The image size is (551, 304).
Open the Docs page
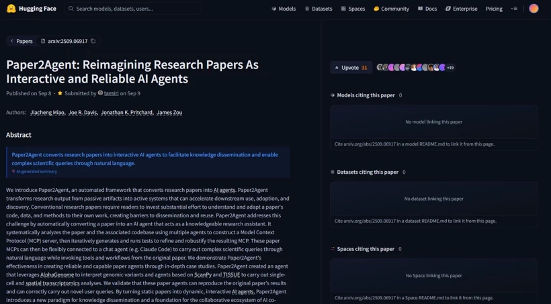pos(427,9)
